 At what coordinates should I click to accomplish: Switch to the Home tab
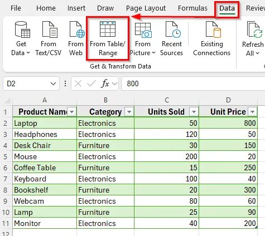click(x=46, y=8)
